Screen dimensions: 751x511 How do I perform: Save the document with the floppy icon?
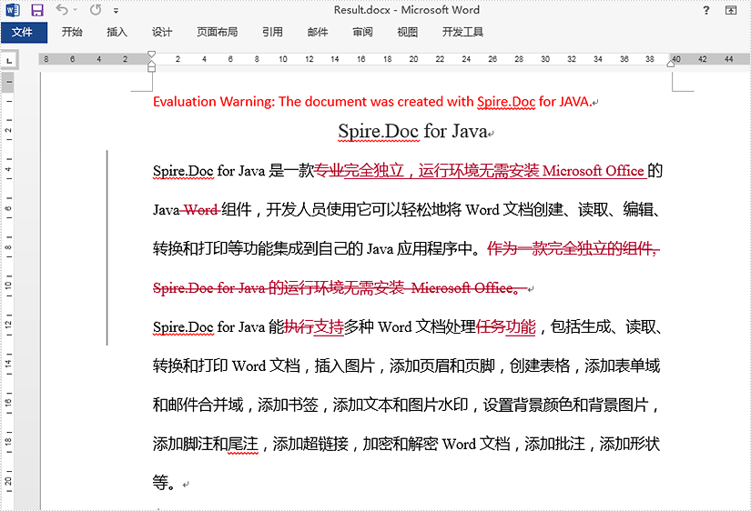coord(37,10)
